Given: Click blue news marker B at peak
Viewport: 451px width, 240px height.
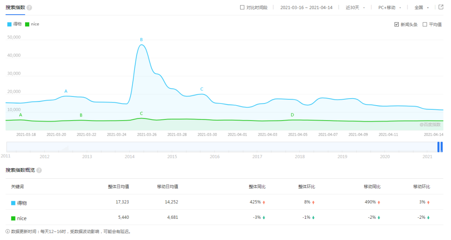Looking at the screenshot, I should 141,40.
